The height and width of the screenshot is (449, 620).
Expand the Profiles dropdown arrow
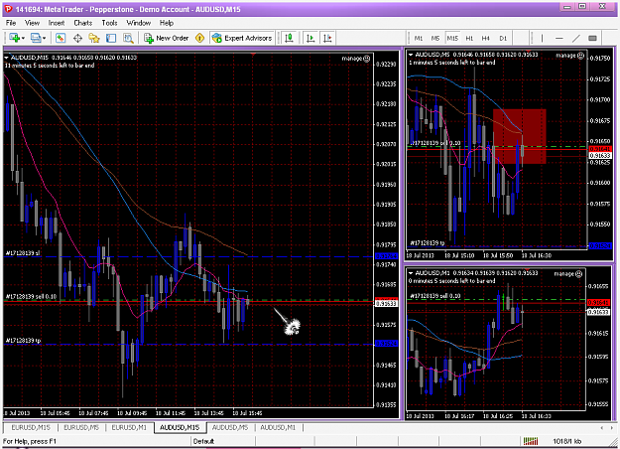point(44,39)
